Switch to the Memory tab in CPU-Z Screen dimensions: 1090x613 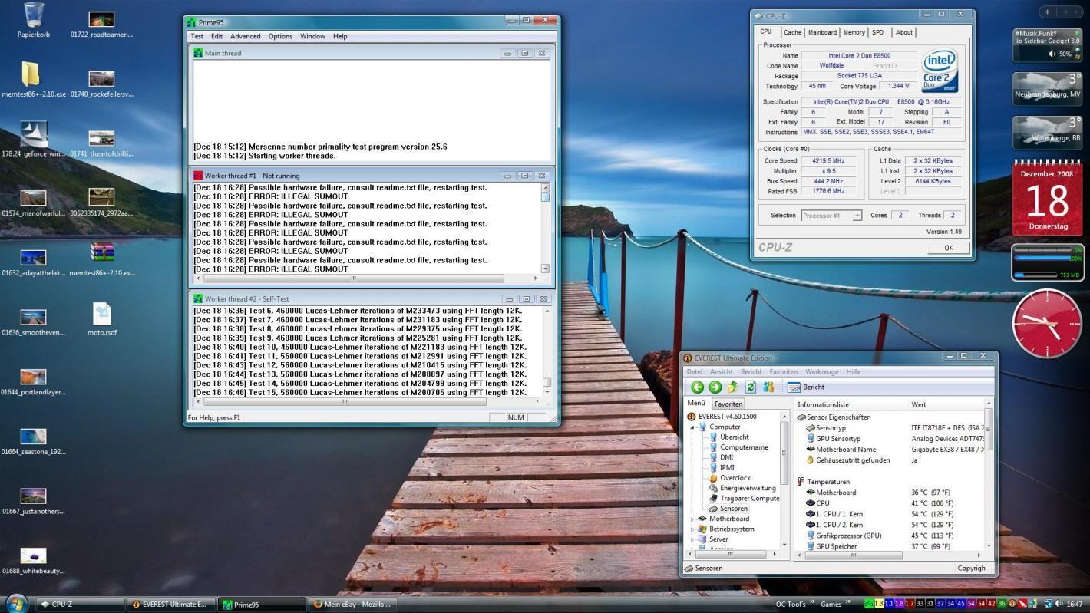(x=854, y=32)
